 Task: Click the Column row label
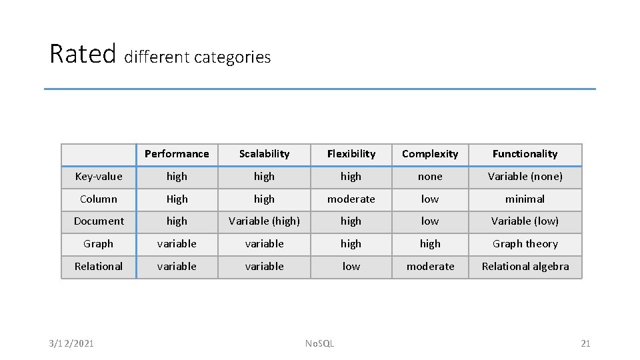coord(99,199)
